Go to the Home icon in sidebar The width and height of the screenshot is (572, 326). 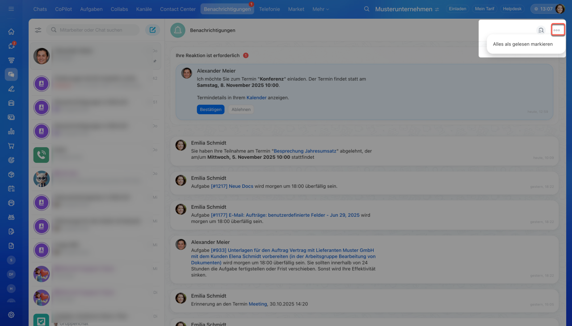(11, 32)
